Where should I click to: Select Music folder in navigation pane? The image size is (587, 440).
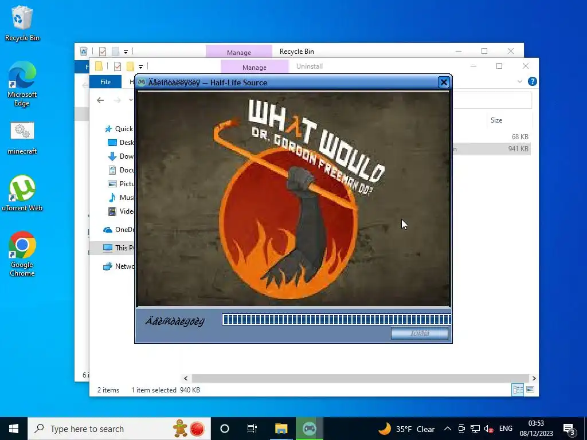coord(120,198)
